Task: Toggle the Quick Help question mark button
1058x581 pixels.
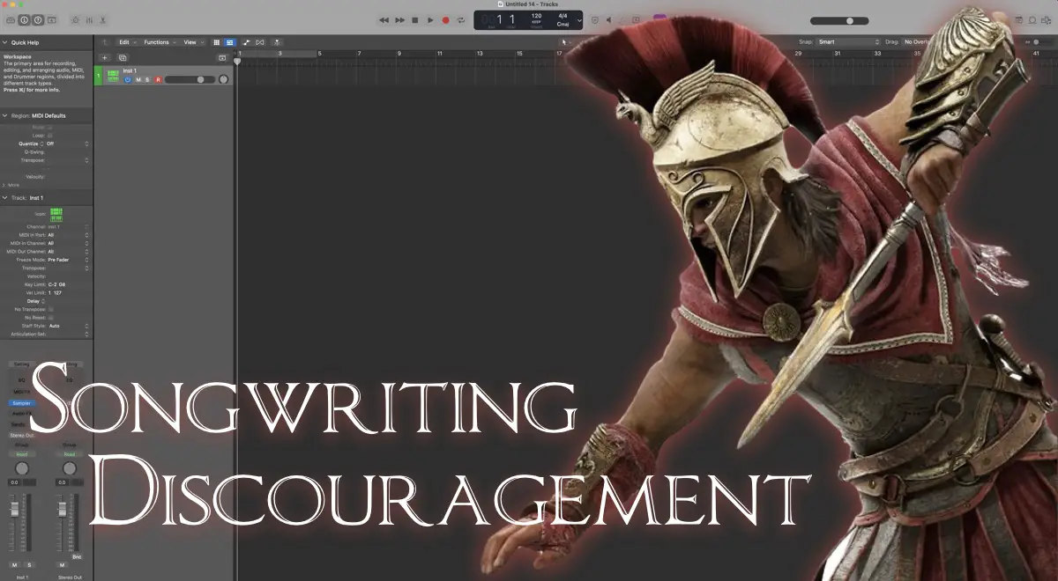Action: (38, 19)
